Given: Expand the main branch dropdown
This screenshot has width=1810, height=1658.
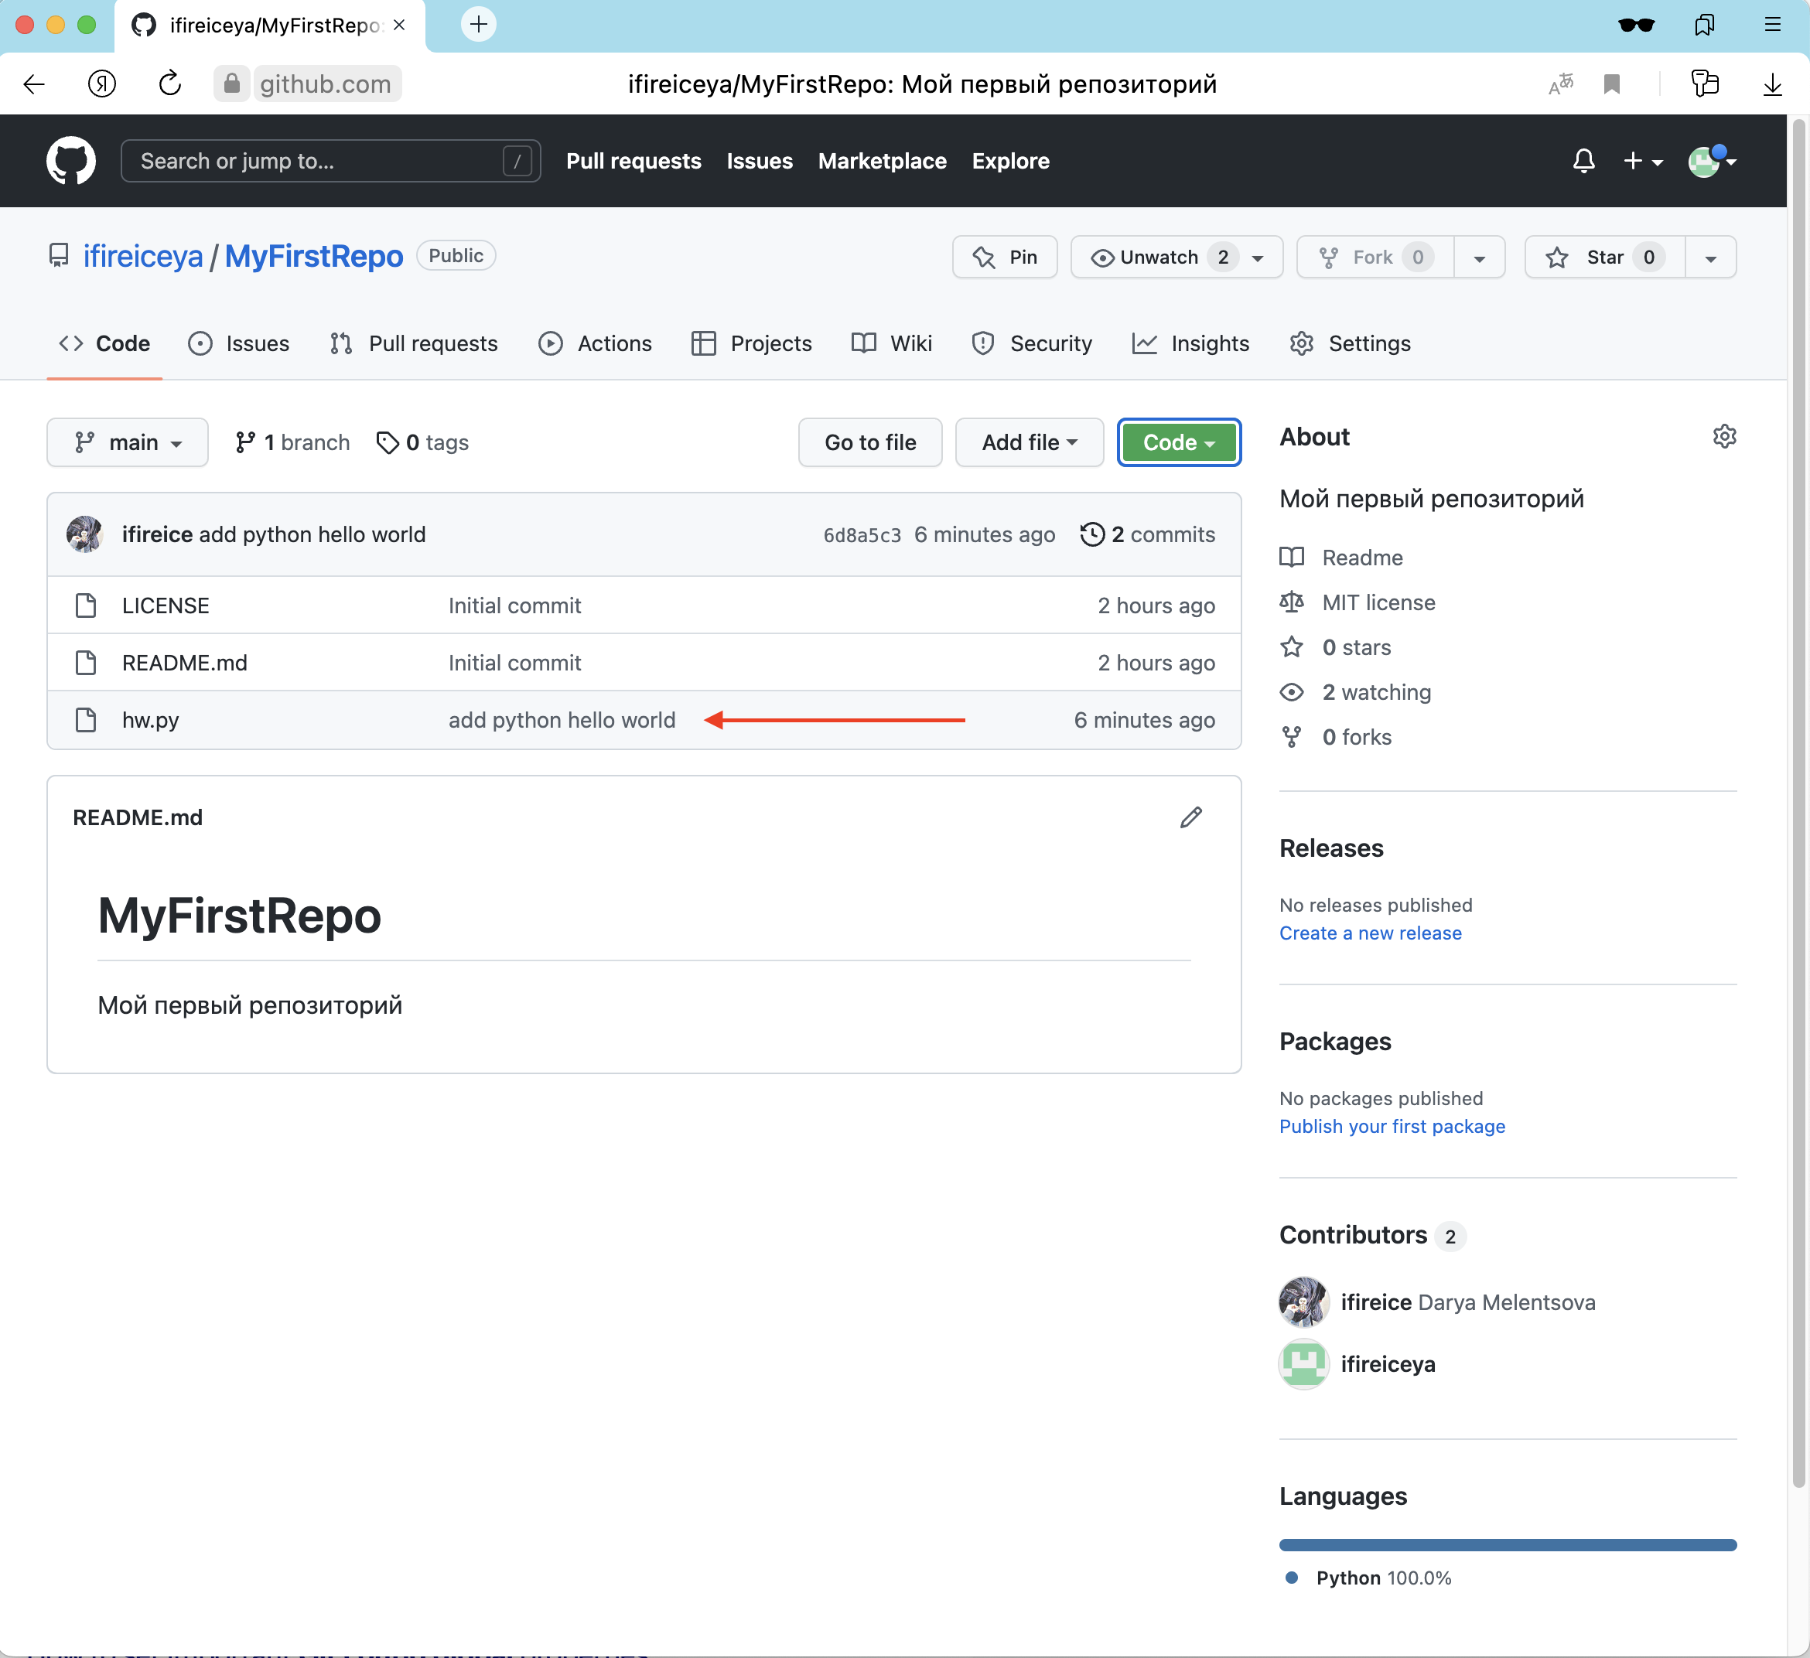Looking at the screenshot, I should (x=128, y=442).
